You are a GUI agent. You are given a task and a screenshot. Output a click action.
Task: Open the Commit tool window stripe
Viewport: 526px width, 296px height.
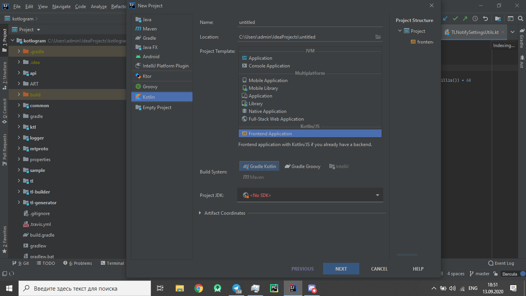click(x=5, y=111)
